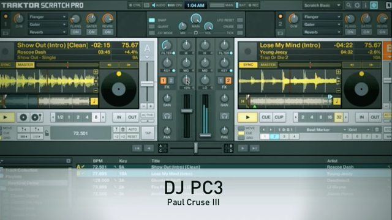Open Scratch Basic layout dropdown
The image size is (392, 220).
pos(322,5)
